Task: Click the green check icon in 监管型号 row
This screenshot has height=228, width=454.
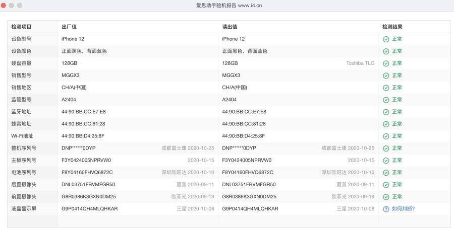Action: coord(386,100)
